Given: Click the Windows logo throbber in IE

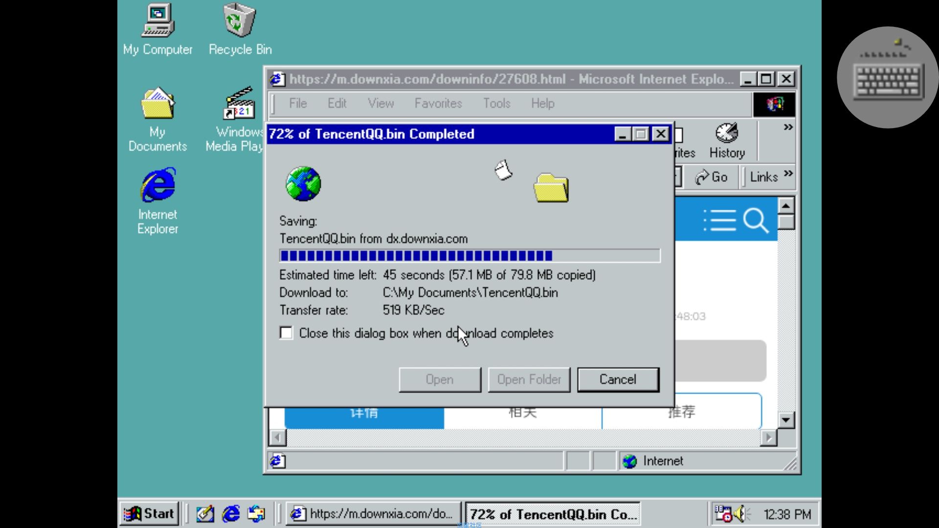Looking at the screenshot, I should coord(774,104).
